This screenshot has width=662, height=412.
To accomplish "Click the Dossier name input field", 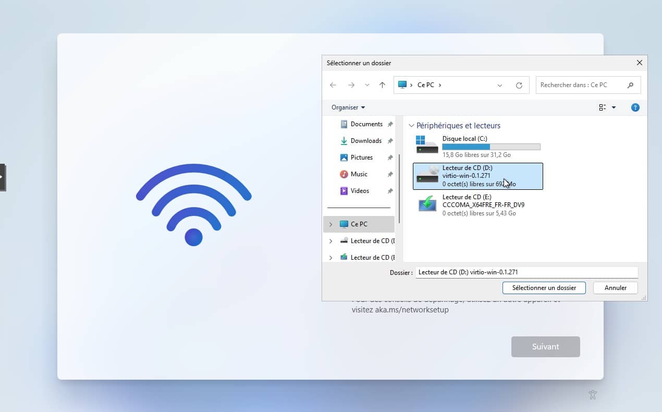I will tap(526, 272).
